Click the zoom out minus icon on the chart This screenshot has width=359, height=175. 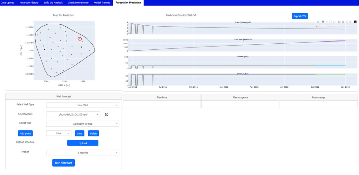(343, 22)
